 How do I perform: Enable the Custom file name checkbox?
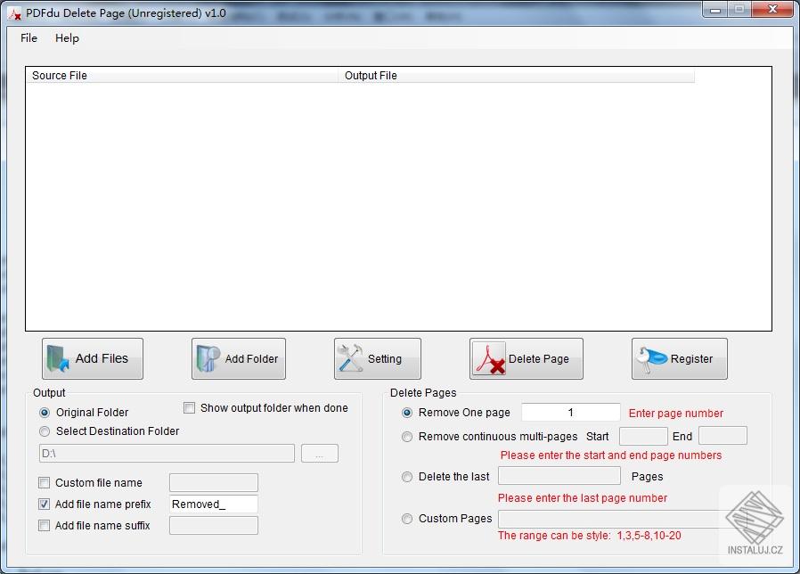tap(44, 482)
